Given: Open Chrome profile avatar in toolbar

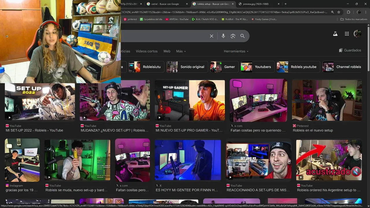Looking at the screenshot, I should click(x=359, y=12).
